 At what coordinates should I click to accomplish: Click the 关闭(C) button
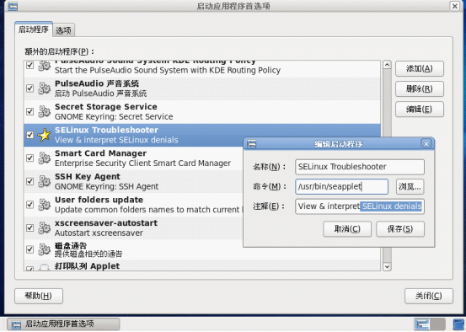tap(429, 296)
